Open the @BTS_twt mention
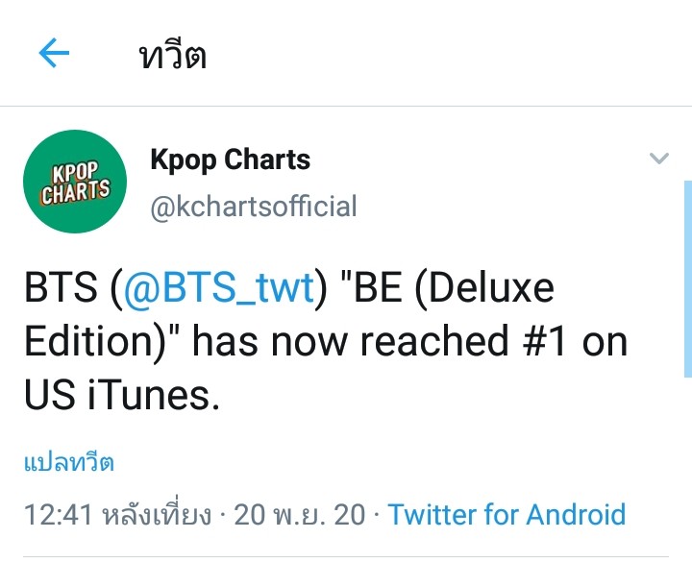This screenshot has width=692, height=563. click(x=218, y=289)
